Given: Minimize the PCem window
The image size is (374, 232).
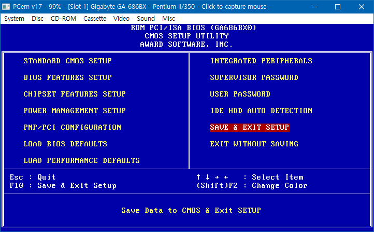Looking at the screenshot, I should tap(314, 7).
